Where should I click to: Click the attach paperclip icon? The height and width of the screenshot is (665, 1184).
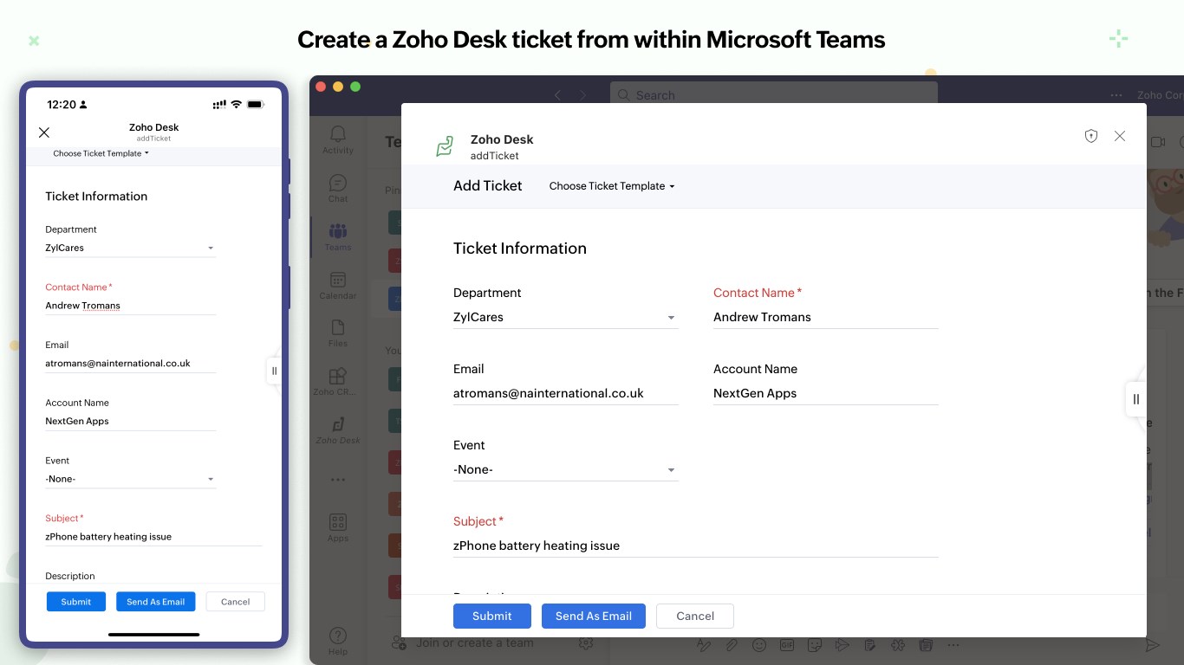tap(732, 645)
